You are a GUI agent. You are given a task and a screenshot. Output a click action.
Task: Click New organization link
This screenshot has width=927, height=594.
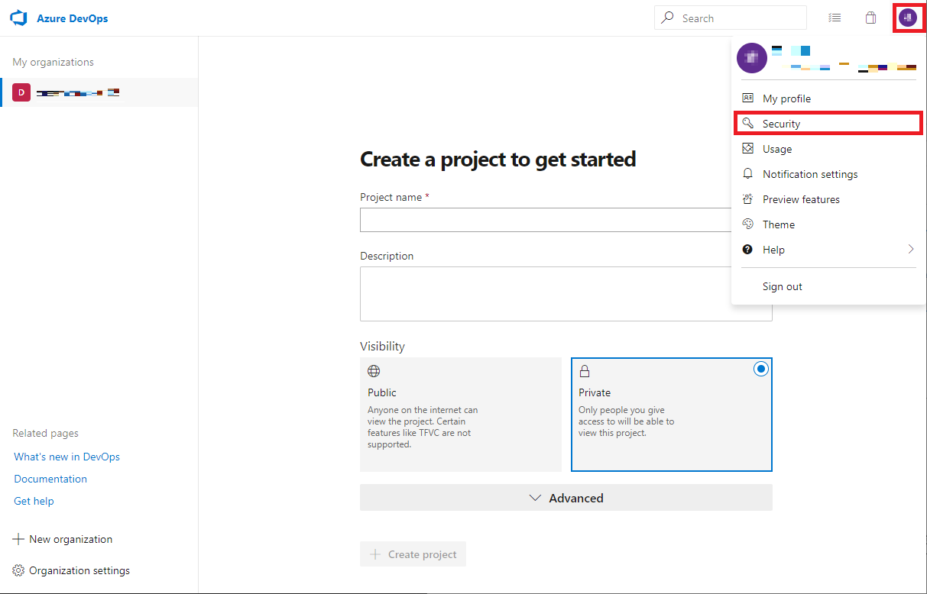[x=70, y=539]
